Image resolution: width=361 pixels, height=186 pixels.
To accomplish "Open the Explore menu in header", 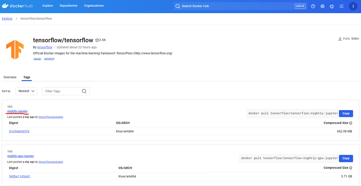I will (47, 6).
